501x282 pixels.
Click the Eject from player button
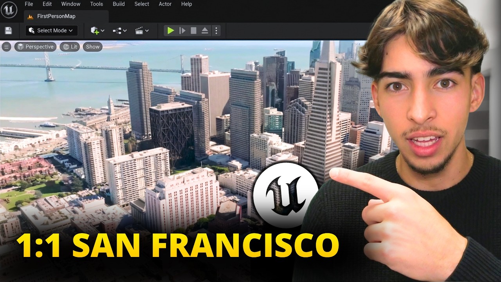(x=205, y=31)
